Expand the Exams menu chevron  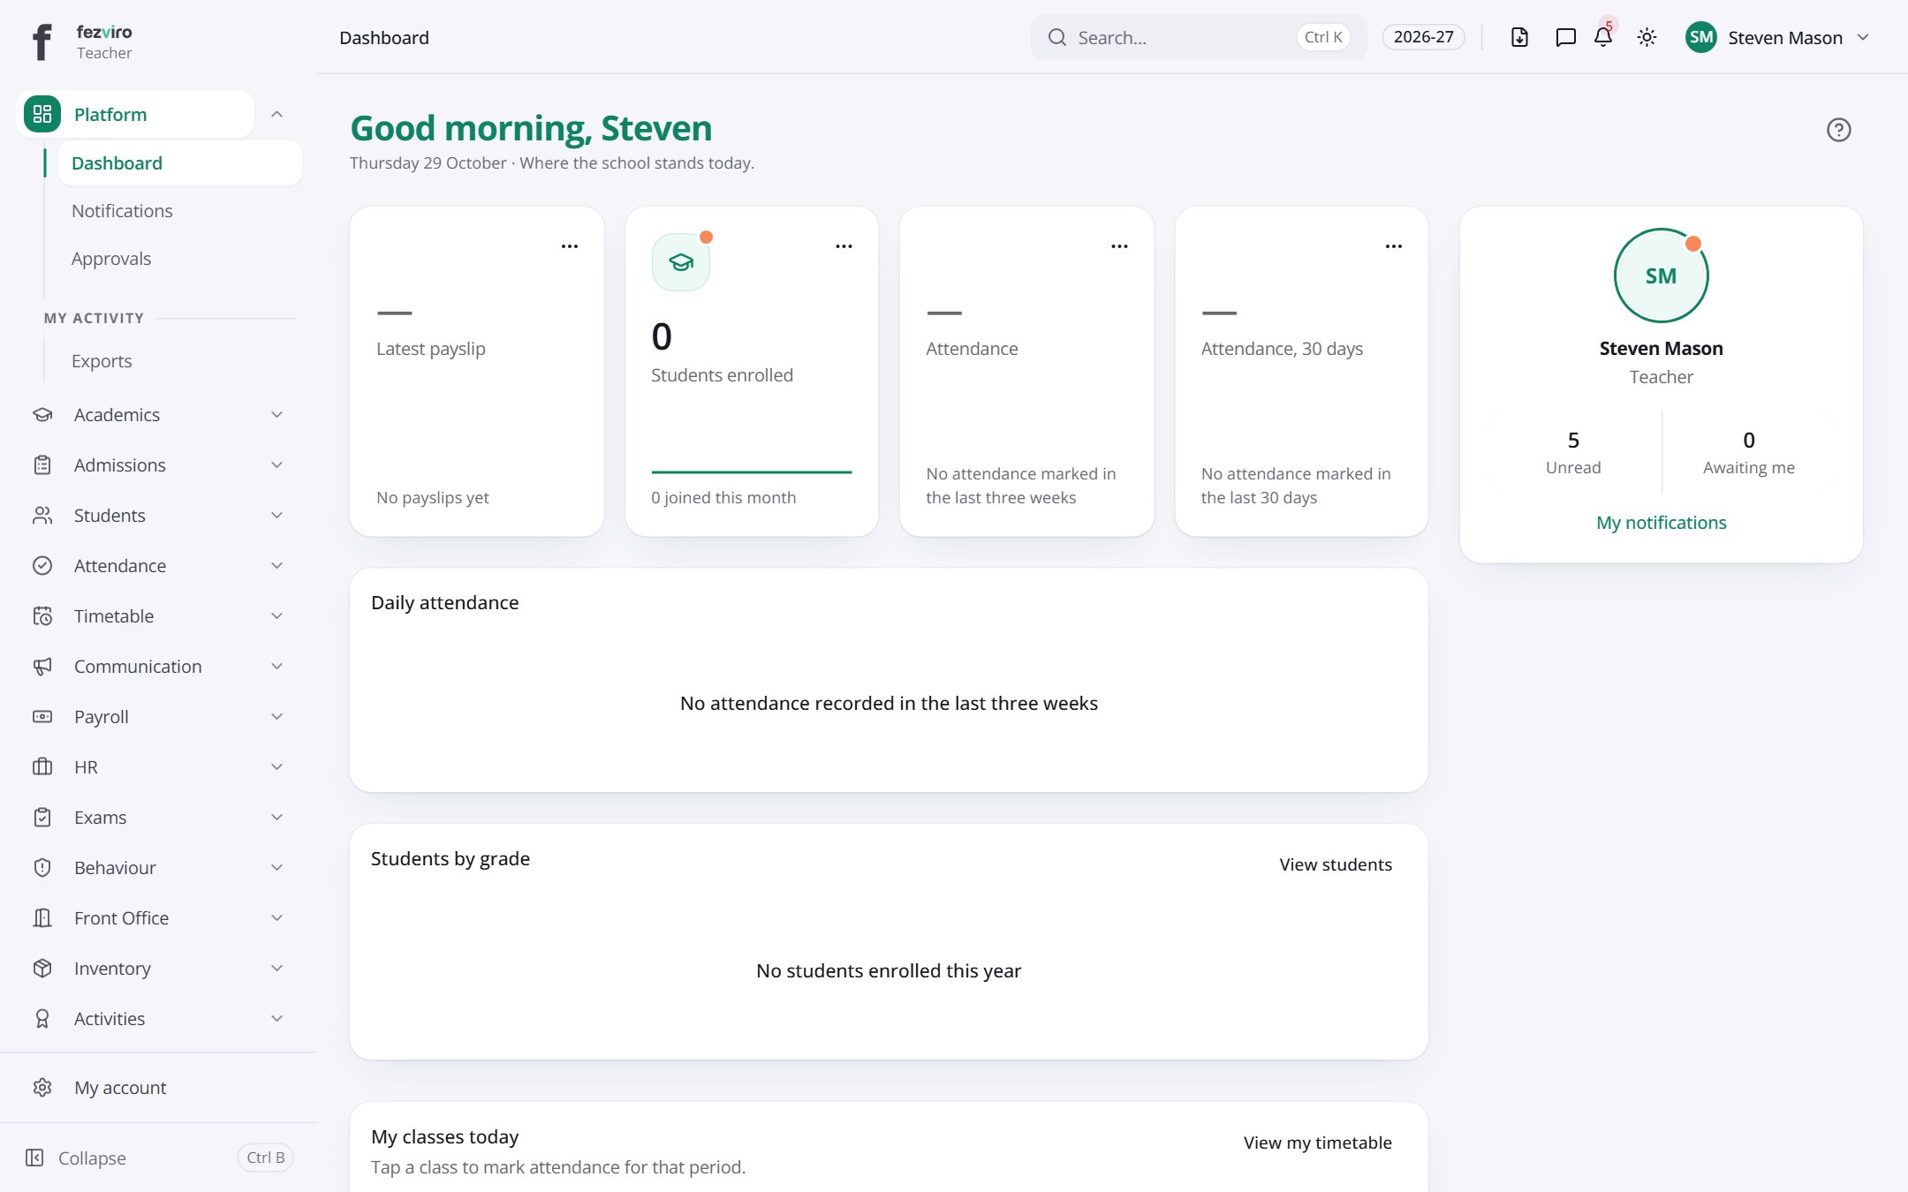click(x=276, y=818)
